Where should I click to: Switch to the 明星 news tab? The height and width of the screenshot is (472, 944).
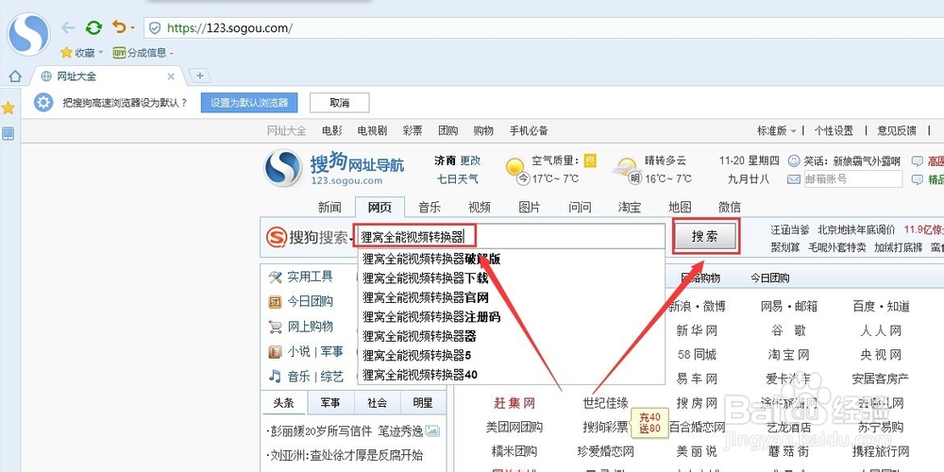tap(423, 403)
